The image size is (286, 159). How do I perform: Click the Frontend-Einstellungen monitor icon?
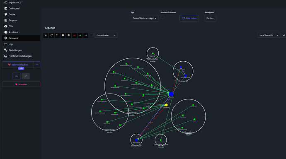(x=6, y=56)
